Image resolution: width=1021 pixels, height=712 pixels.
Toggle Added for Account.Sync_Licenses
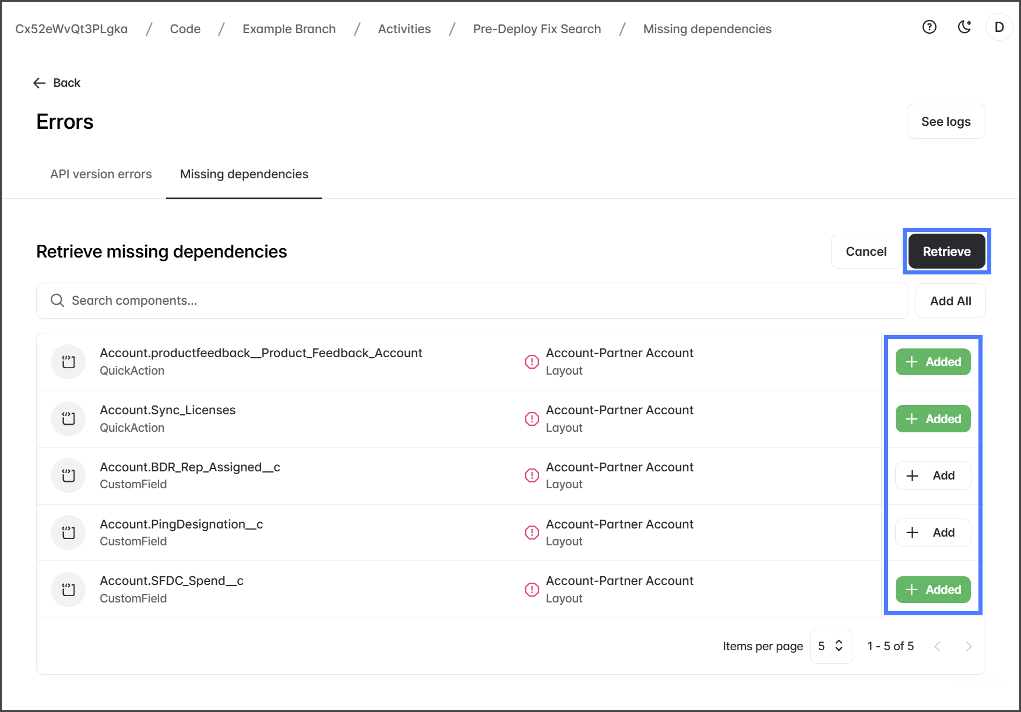pos(932,419)
